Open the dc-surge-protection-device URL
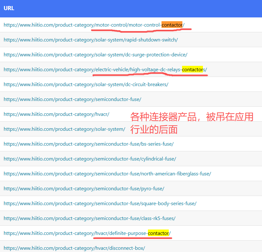The width and height of the screenshot is (262, 252). pos(95,55)
